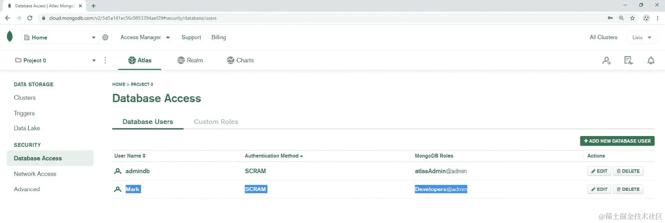Click the Mark user avatar icon

118,189
